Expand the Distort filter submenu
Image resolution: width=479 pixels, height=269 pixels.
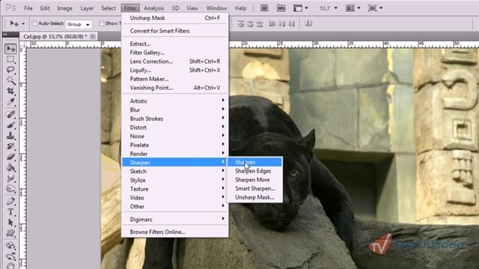point(175,128)
